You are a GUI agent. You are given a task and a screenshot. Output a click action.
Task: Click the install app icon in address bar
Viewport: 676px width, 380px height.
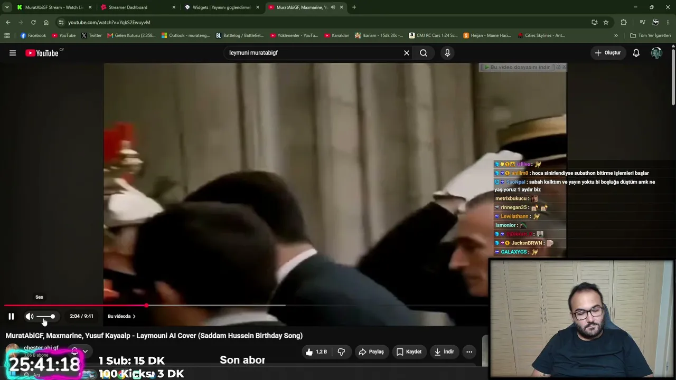pos(595,22)
